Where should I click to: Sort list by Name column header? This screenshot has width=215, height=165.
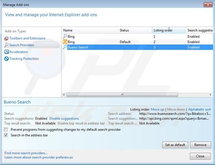90,31
